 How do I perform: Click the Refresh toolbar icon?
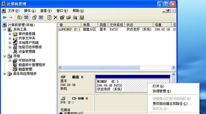coord(49,17)
